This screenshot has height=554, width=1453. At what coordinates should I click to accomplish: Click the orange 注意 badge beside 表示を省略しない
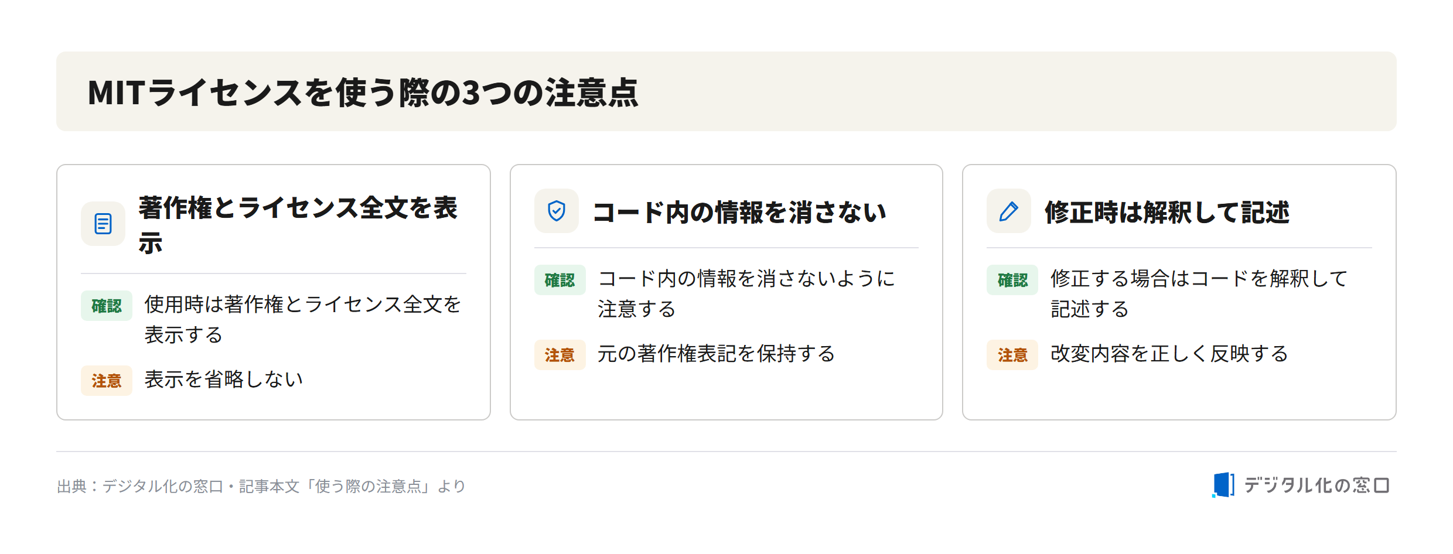[107, 381]
